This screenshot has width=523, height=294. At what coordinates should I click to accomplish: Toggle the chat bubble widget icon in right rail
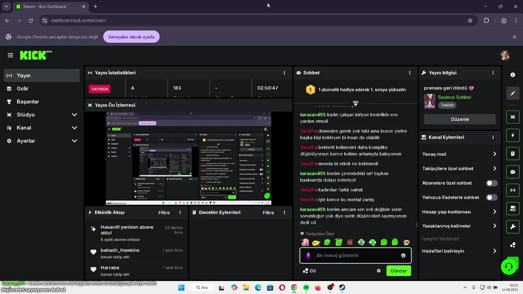point(513,172)
